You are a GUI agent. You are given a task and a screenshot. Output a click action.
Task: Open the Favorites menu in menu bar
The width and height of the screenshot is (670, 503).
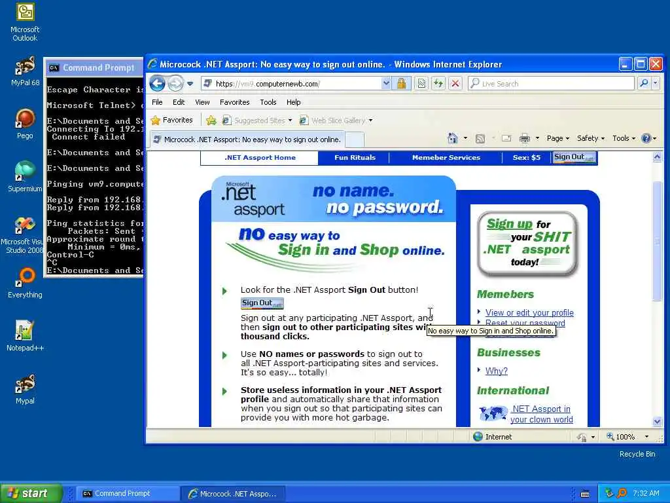tap(235, 102)
